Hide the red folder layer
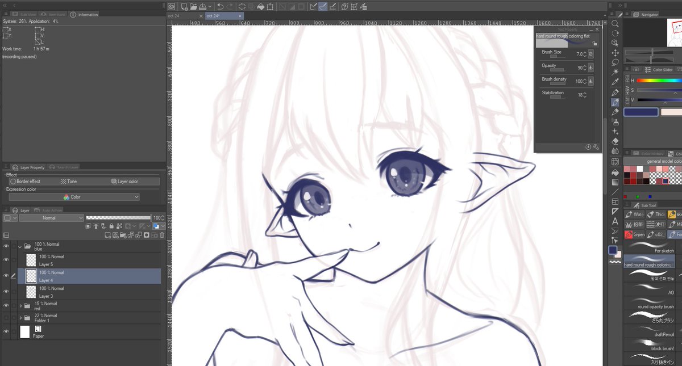 point(6,306)
